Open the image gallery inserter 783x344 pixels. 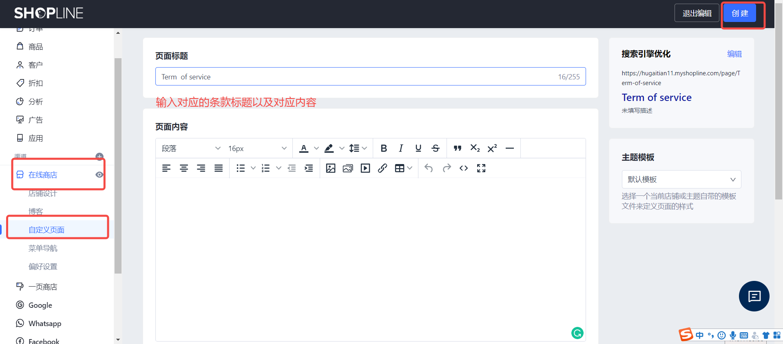click(348, 168)
